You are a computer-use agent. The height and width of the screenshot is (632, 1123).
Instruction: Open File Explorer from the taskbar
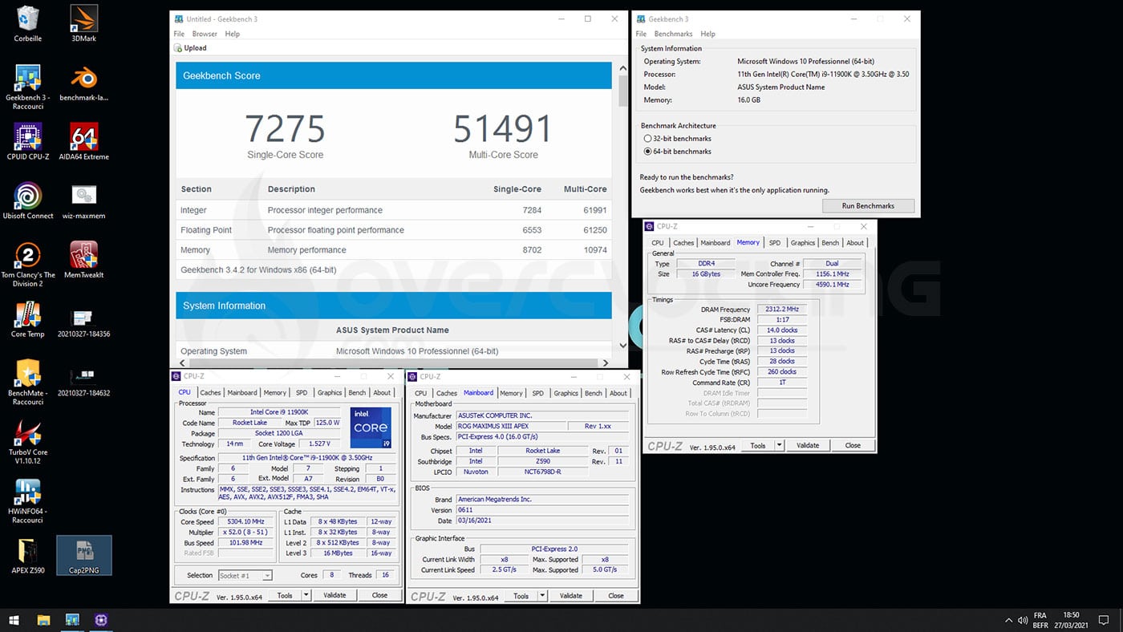[x=43, y=620]
